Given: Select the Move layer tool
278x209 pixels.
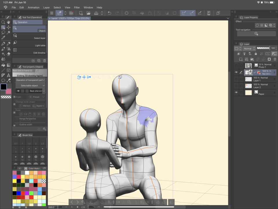Looking at the screenshot, I should coord(8,27).
